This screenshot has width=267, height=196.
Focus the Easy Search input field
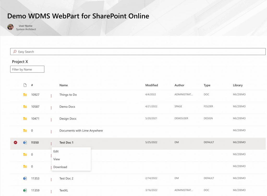(x=138, y=52)
